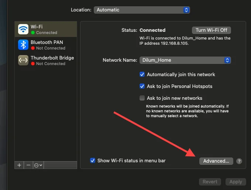Add a new network service with plus

click(19, 165)
